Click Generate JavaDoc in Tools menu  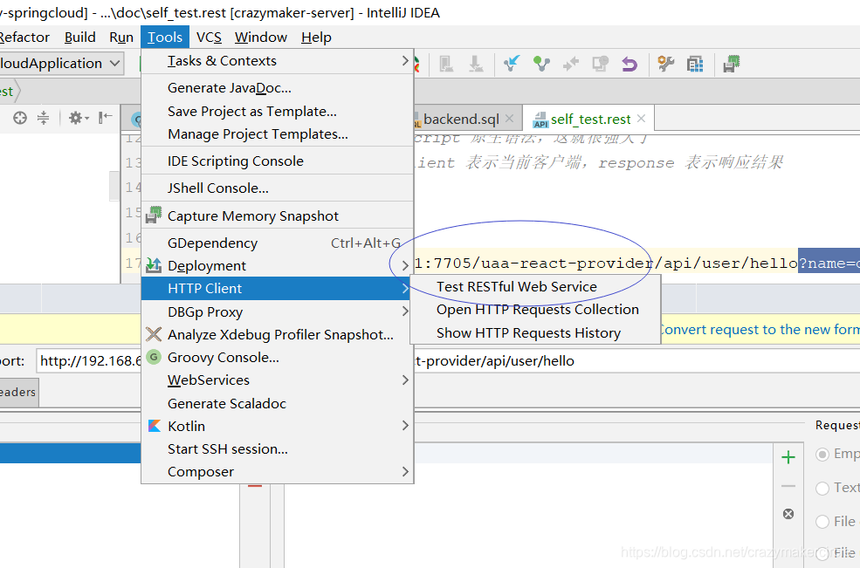click(277, 88)
